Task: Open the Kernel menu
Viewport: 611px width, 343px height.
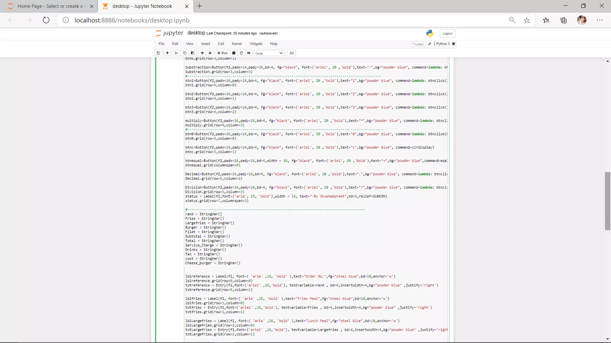Action: tap(237, 44)
